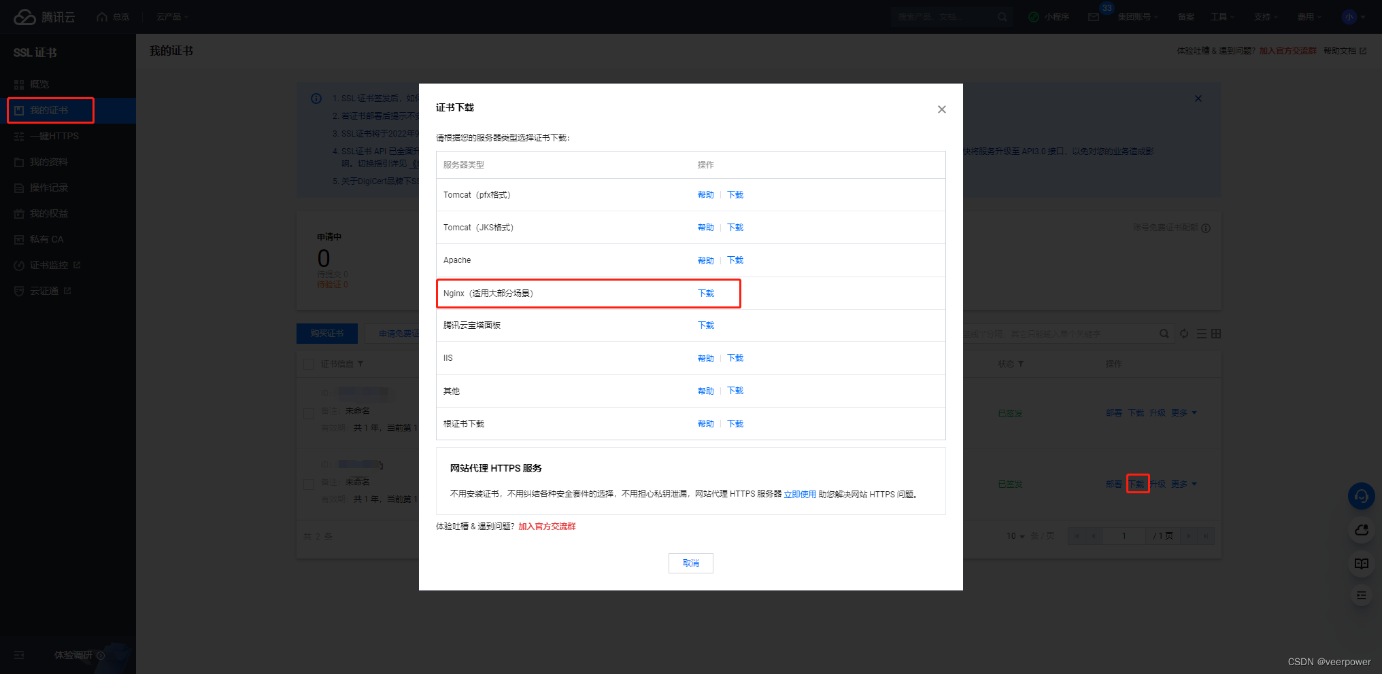Click the top search magnifier icon
This screenshot has width=1382, height=674.
(1002, 17)
